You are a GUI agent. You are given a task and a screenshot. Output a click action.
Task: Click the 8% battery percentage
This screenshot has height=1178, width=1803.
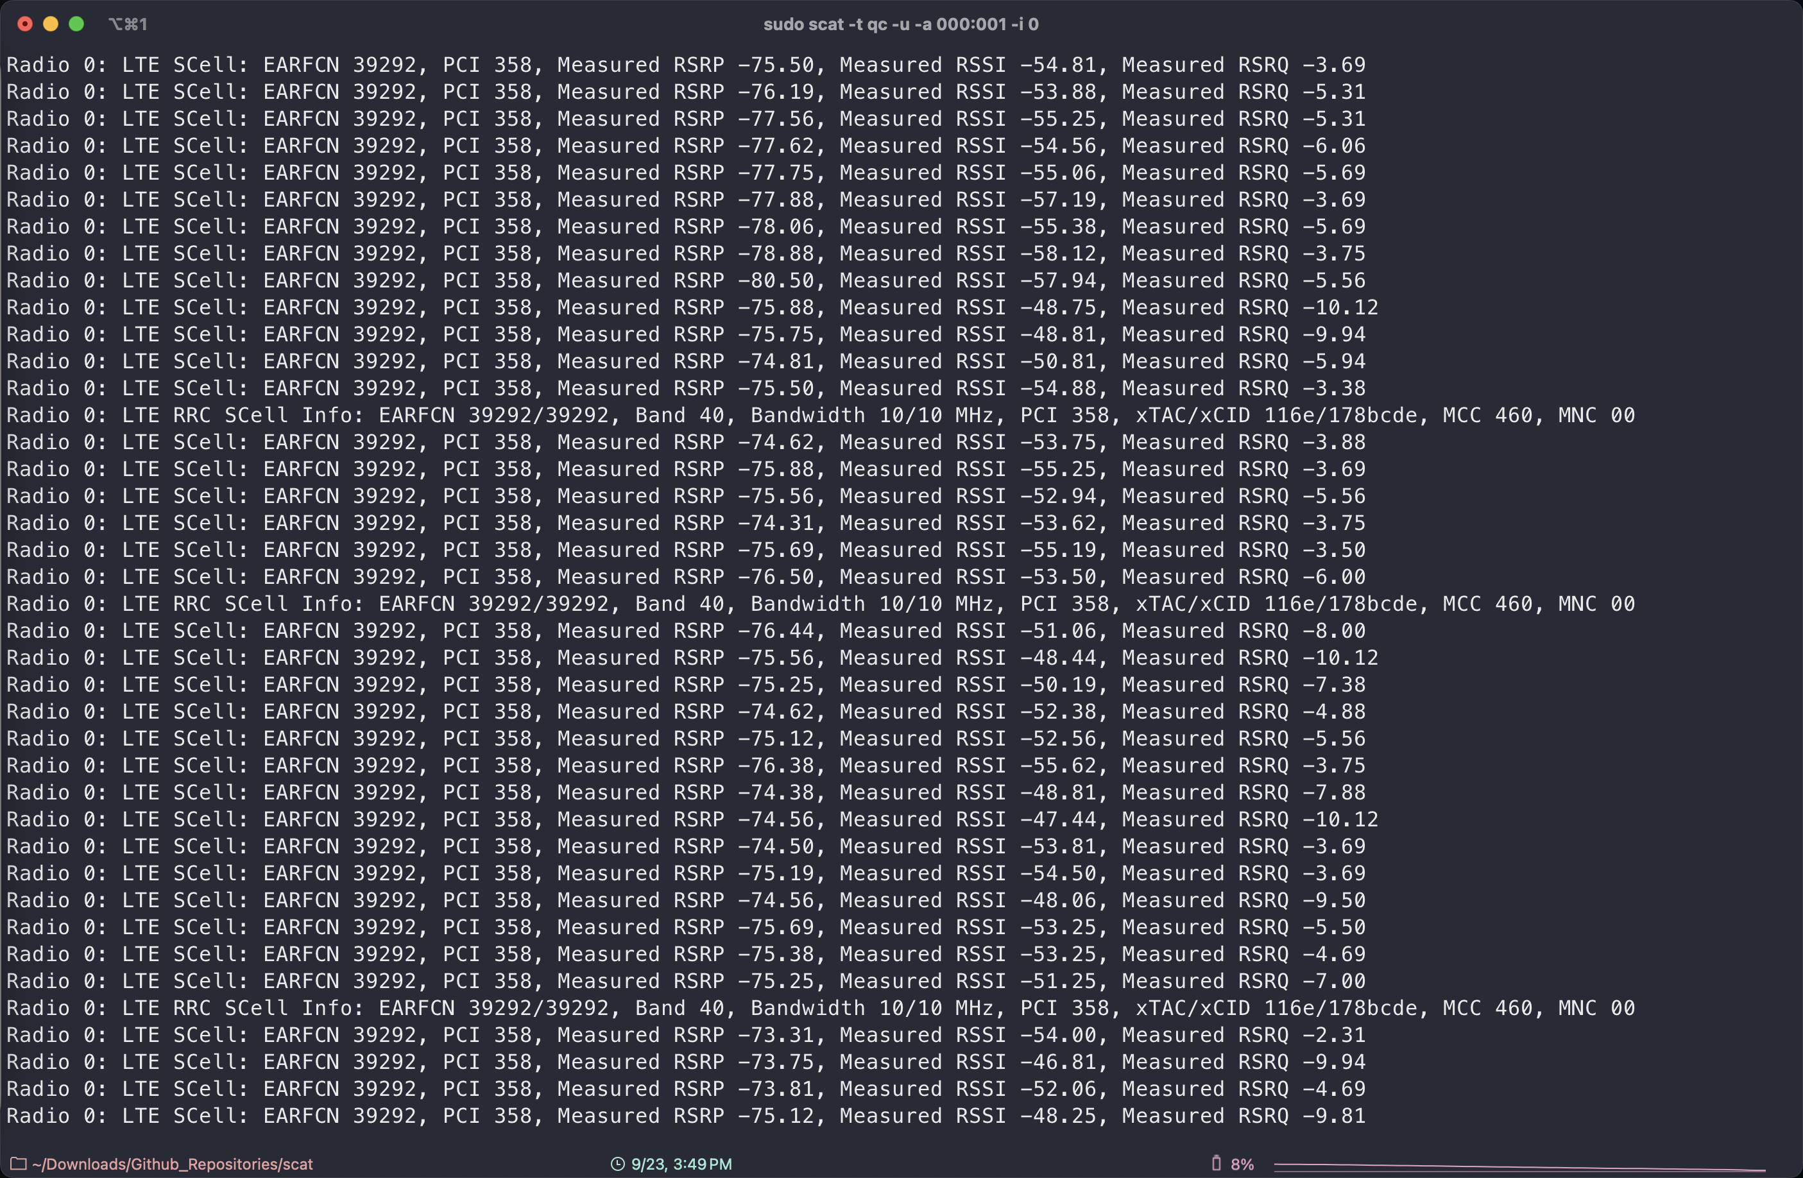pyautogui.click(x=1242, y=1164)
